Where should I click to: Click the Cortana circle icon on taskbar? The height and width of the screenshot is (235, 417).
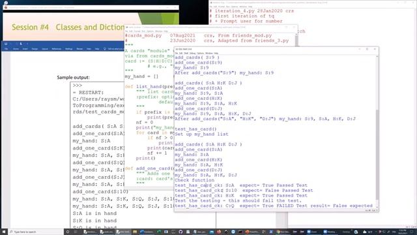click(x=68, y=232)
